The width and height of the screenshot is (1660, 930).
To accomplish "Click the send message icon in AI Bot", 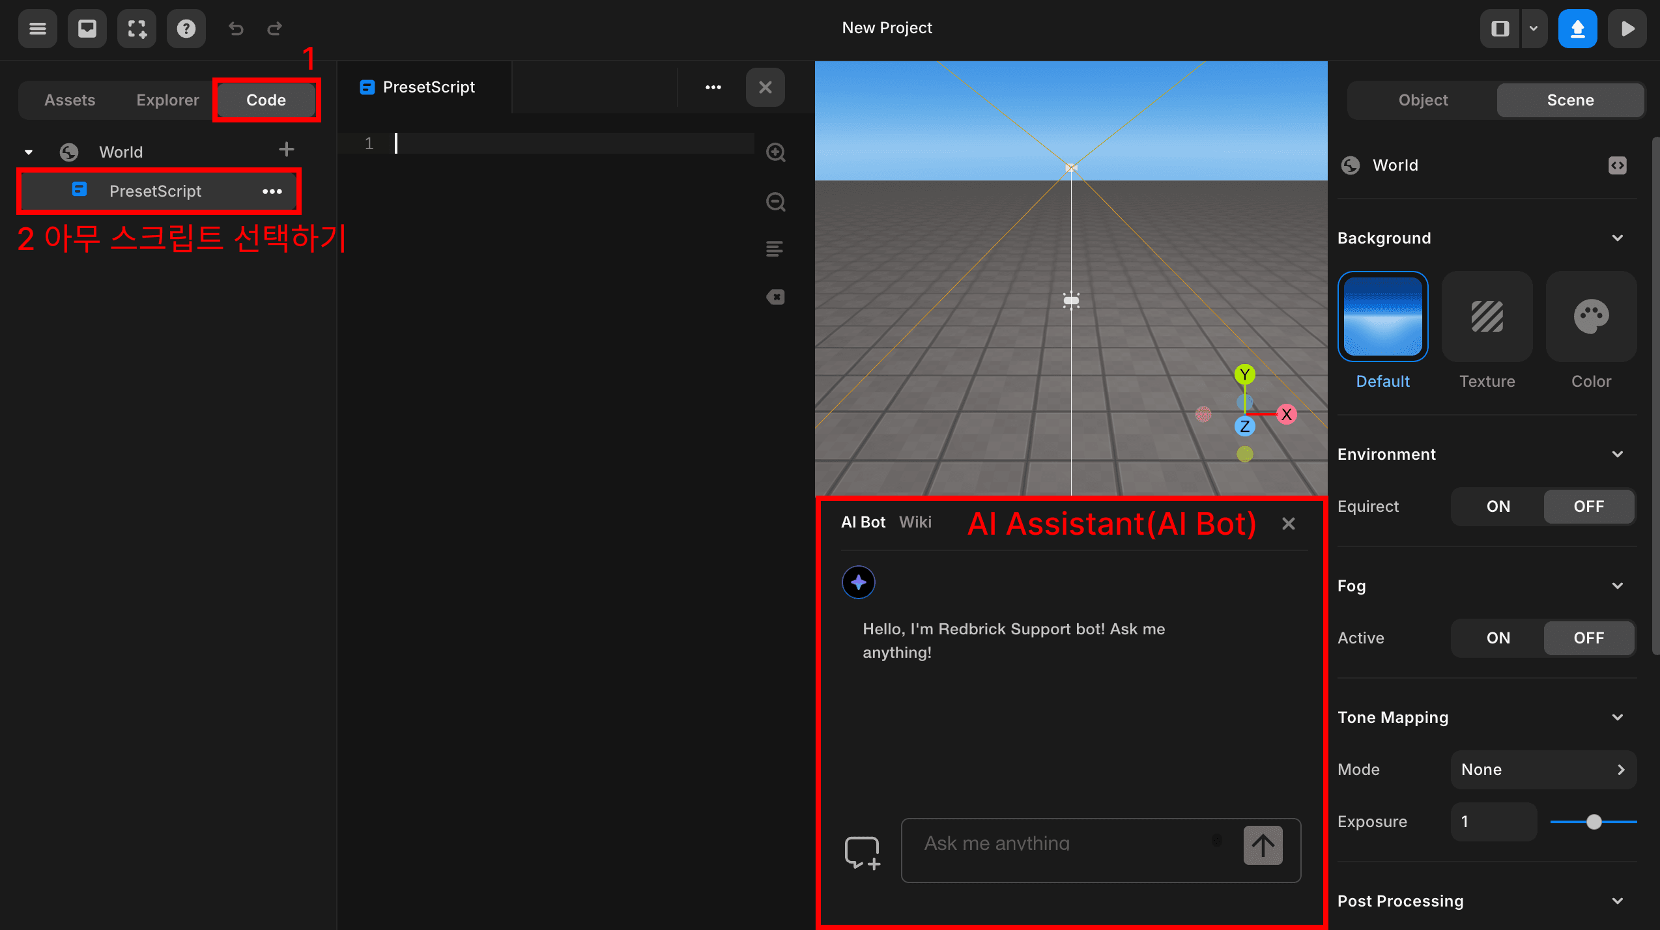I will [1263, 845].
